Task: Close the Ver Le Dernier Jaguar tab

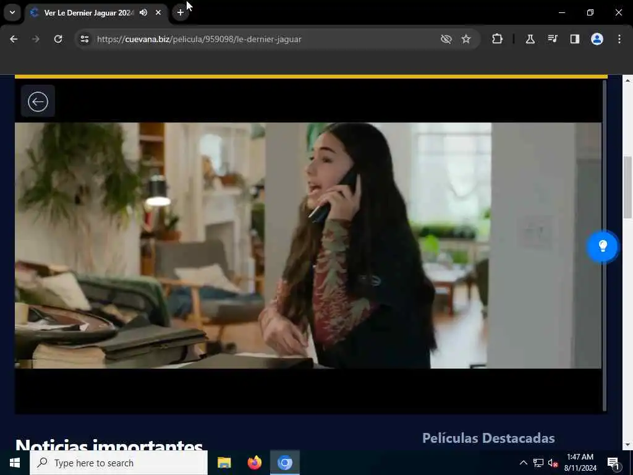Action: (158, 12)
